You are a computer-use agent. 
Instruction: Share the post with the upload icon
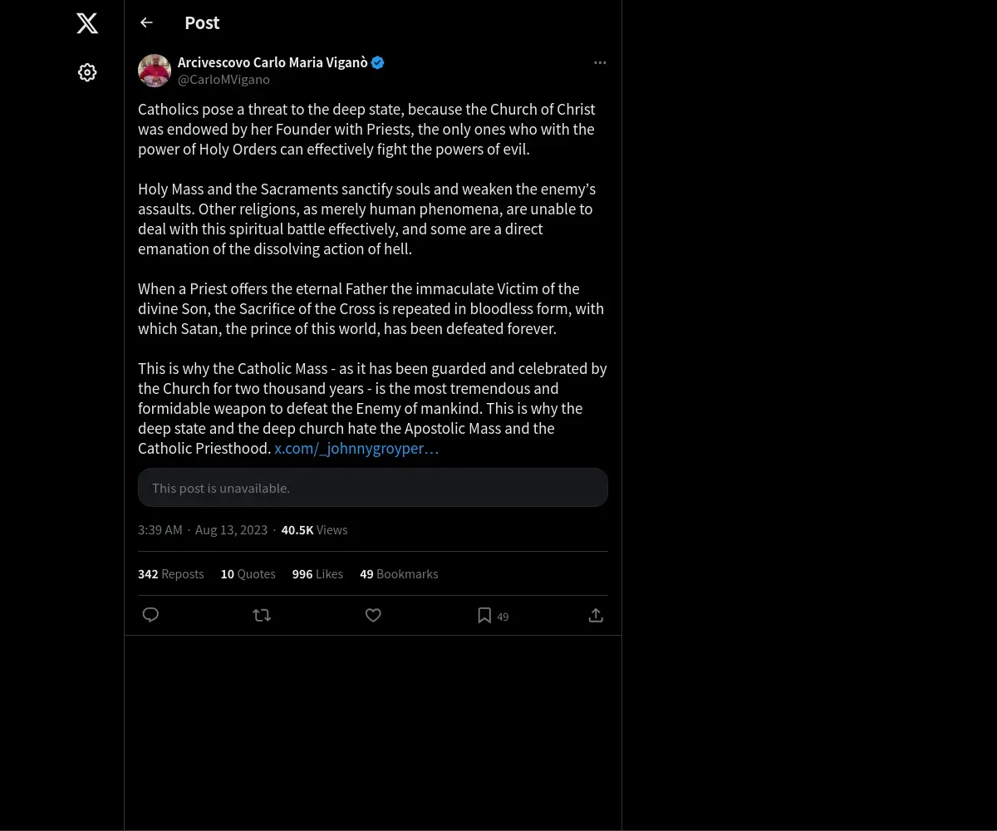tap(596, 615)
